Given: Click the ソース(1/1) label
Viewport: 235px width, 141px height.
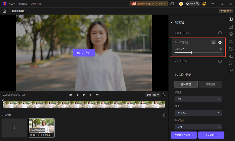Looking at the screenshot, I should tap(6, 115).
